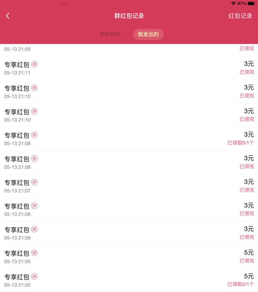
Task: Tap the 3元 amount on 21:07 entry
Action: [249, 182]
